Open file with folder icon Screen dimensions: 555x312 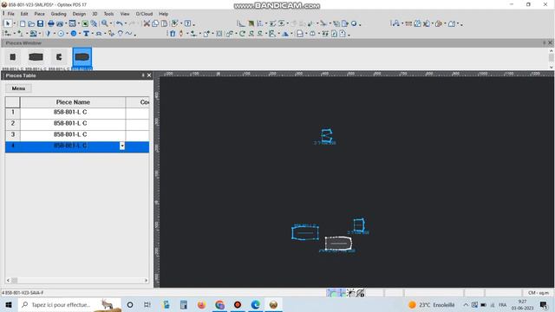(x=31, y=23)
